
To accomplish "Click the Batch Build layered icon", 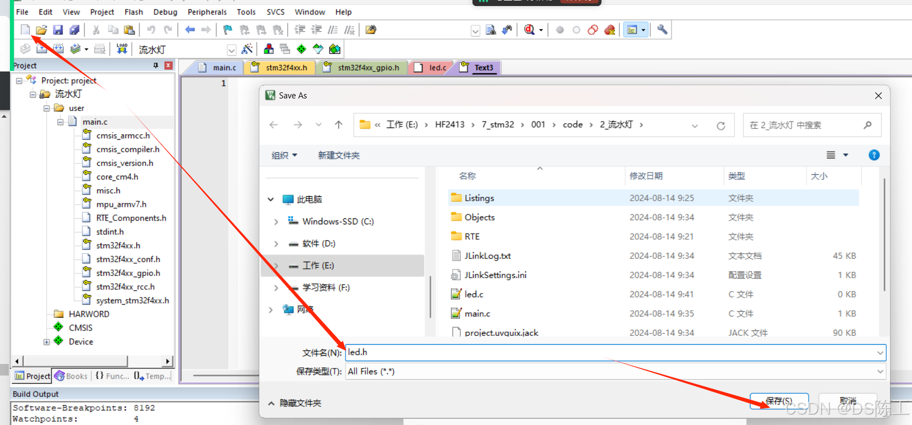I will pos(76,49).
